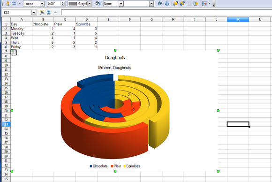Screen dimensions: 272x182
Task: Click the Rotate icon
Action: click(x=160, y=3)
